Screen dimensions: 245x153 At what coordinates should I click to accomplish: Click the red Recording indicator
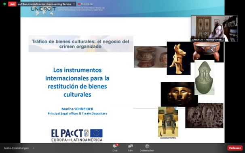coord(85,4)
